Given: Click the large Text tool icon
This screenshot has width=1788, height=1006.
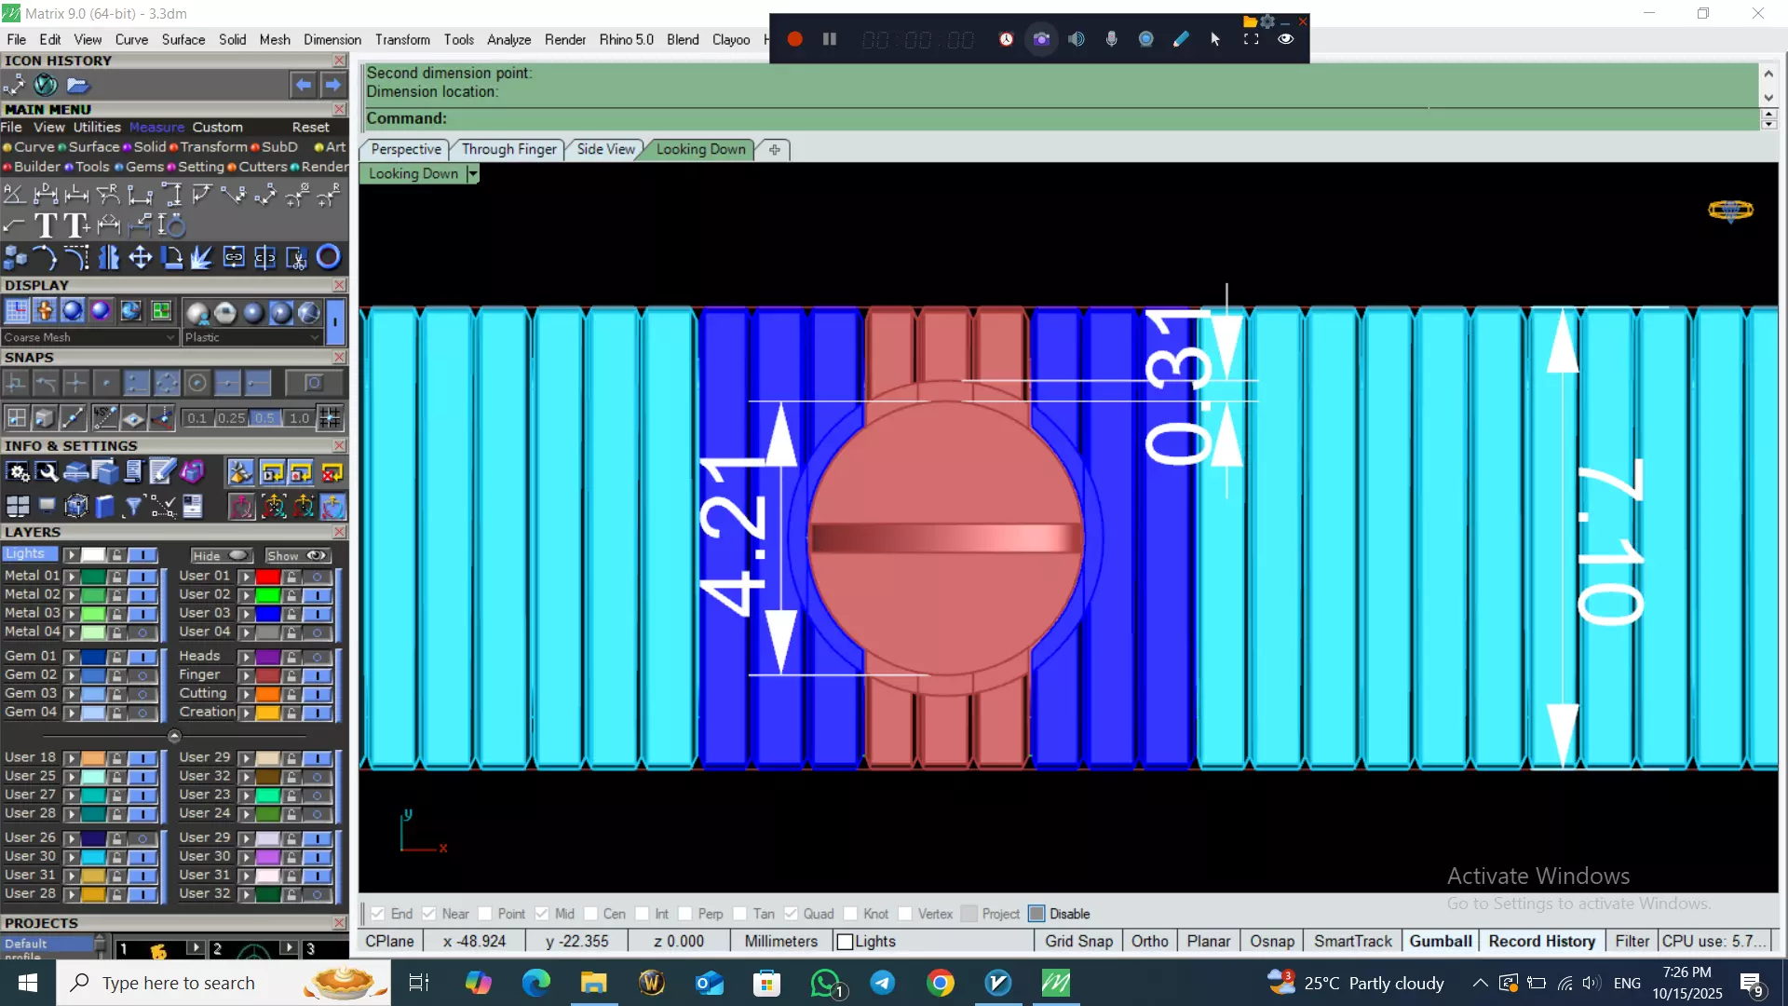Looking at the screenshot, I should click(45, 225).
